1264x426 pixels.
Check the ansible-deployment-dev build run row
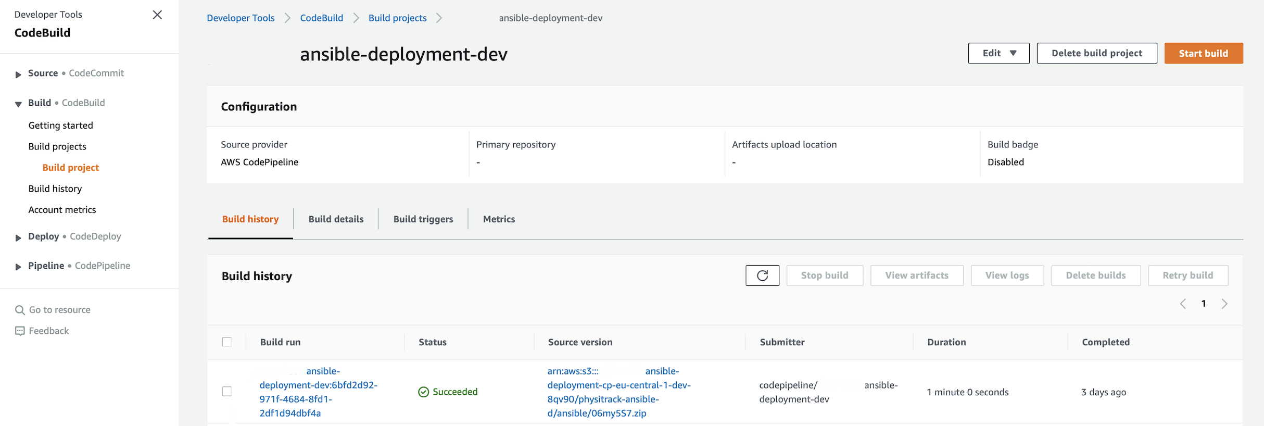click(x=227, y=392)
